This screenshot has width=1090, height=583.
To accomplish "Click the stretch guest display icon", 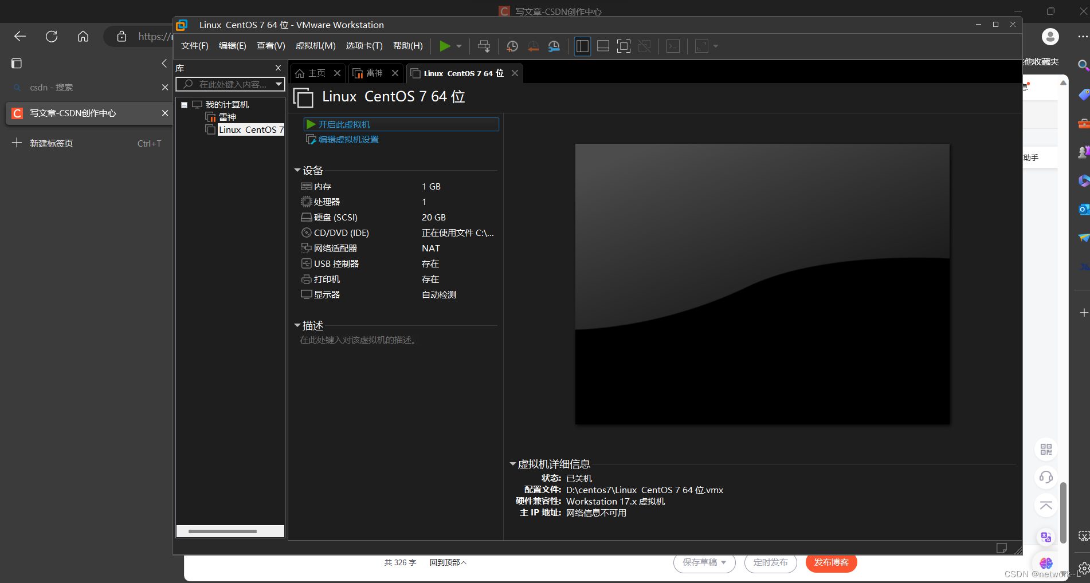I will click(701, 46).
